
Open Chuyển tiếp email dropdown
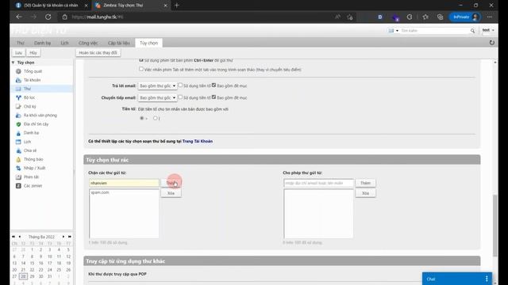157,97
